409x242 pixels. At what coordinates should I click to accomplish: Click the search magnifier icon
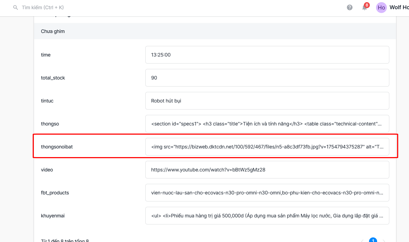click(16, 8)
